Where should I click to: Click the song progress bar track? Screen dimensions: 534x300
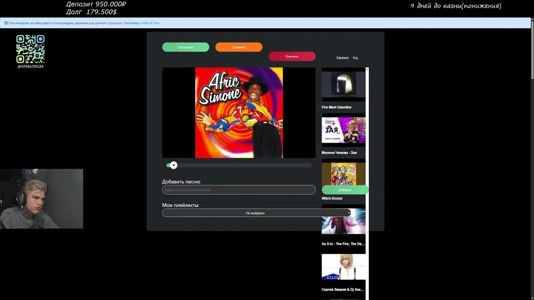[239, 165]
